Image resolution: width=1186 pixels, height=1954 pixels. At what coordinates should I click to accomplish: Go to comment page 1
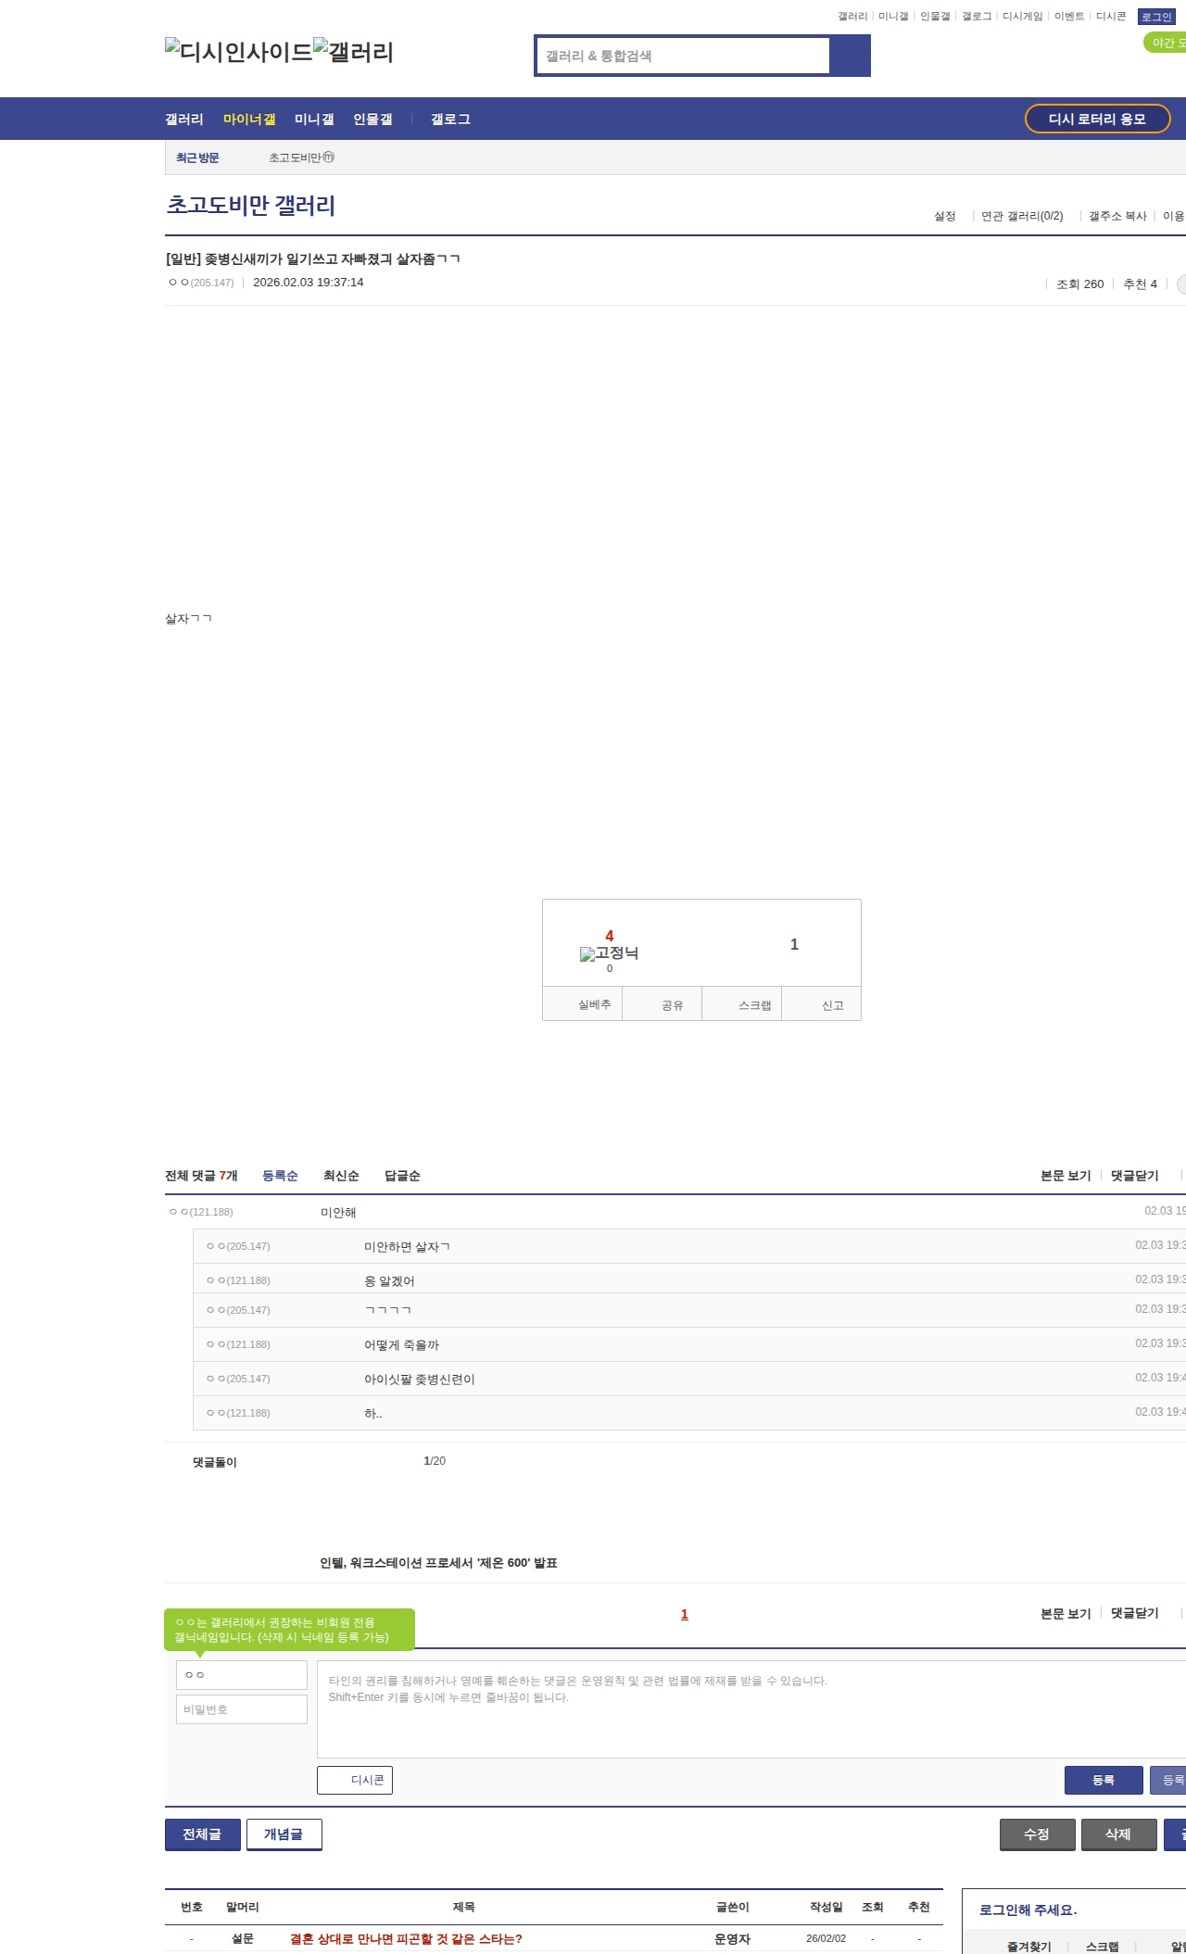click(x=685, y=1614)
